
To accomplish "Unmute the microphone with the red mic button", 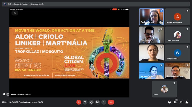I will tap(79, 102).
